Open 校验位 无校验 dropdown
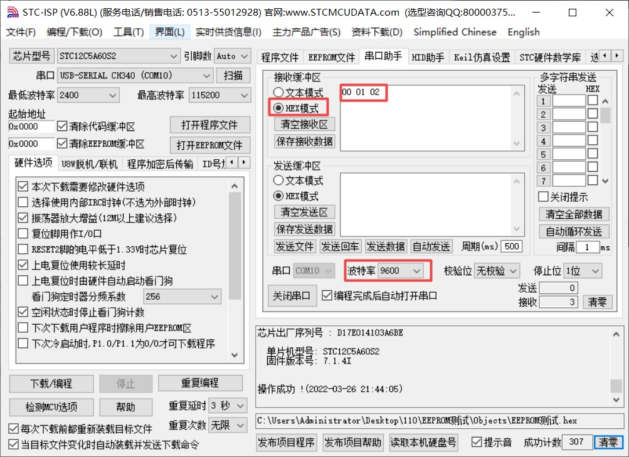The image size is (629, 457). (x=497, y=271)
